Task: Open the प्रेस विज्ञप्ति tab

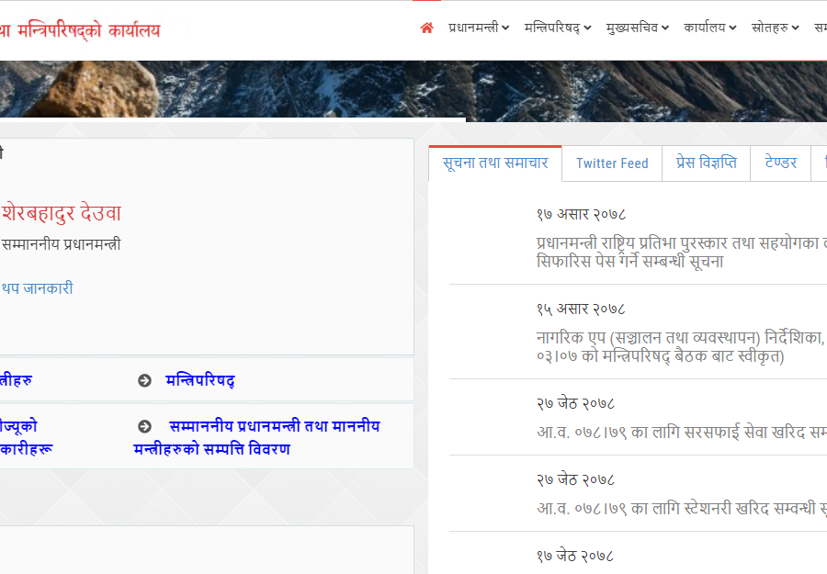Action: [706, 163]
